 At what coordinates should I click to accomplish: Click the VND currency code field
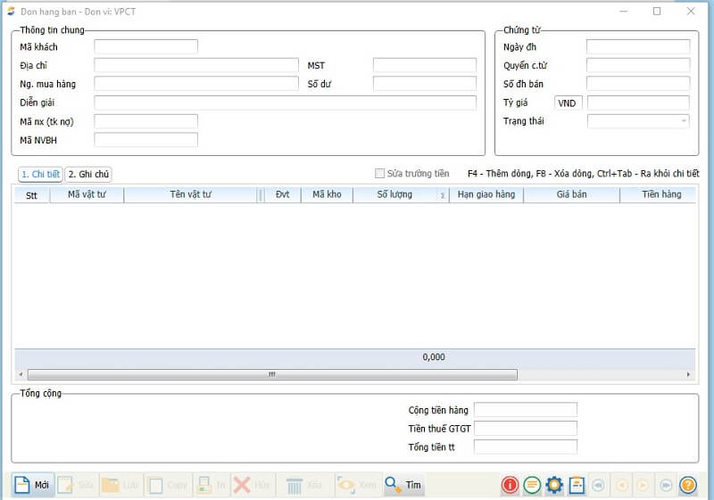point(568,102)
